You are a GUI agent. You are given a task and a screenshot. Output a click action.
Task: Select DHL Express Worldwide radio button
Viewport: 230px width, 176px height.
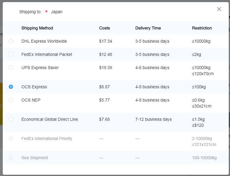tap(11, 41)
